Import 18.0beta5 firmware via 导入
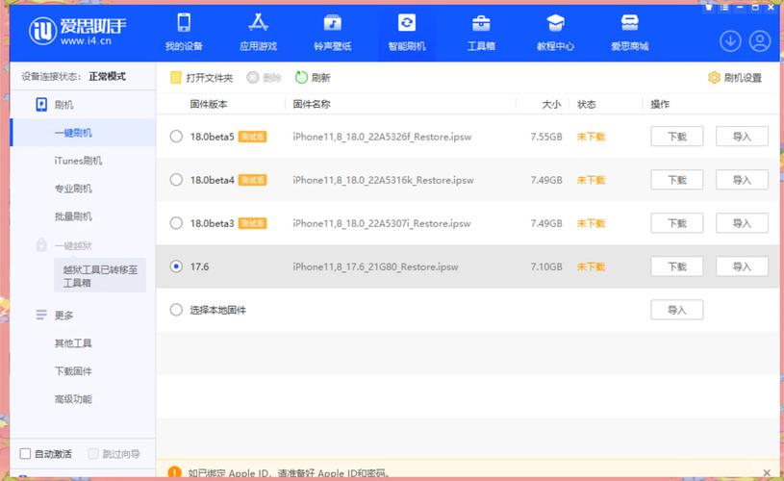The height and width of the screenshot is (481, 784). [742, 137]
